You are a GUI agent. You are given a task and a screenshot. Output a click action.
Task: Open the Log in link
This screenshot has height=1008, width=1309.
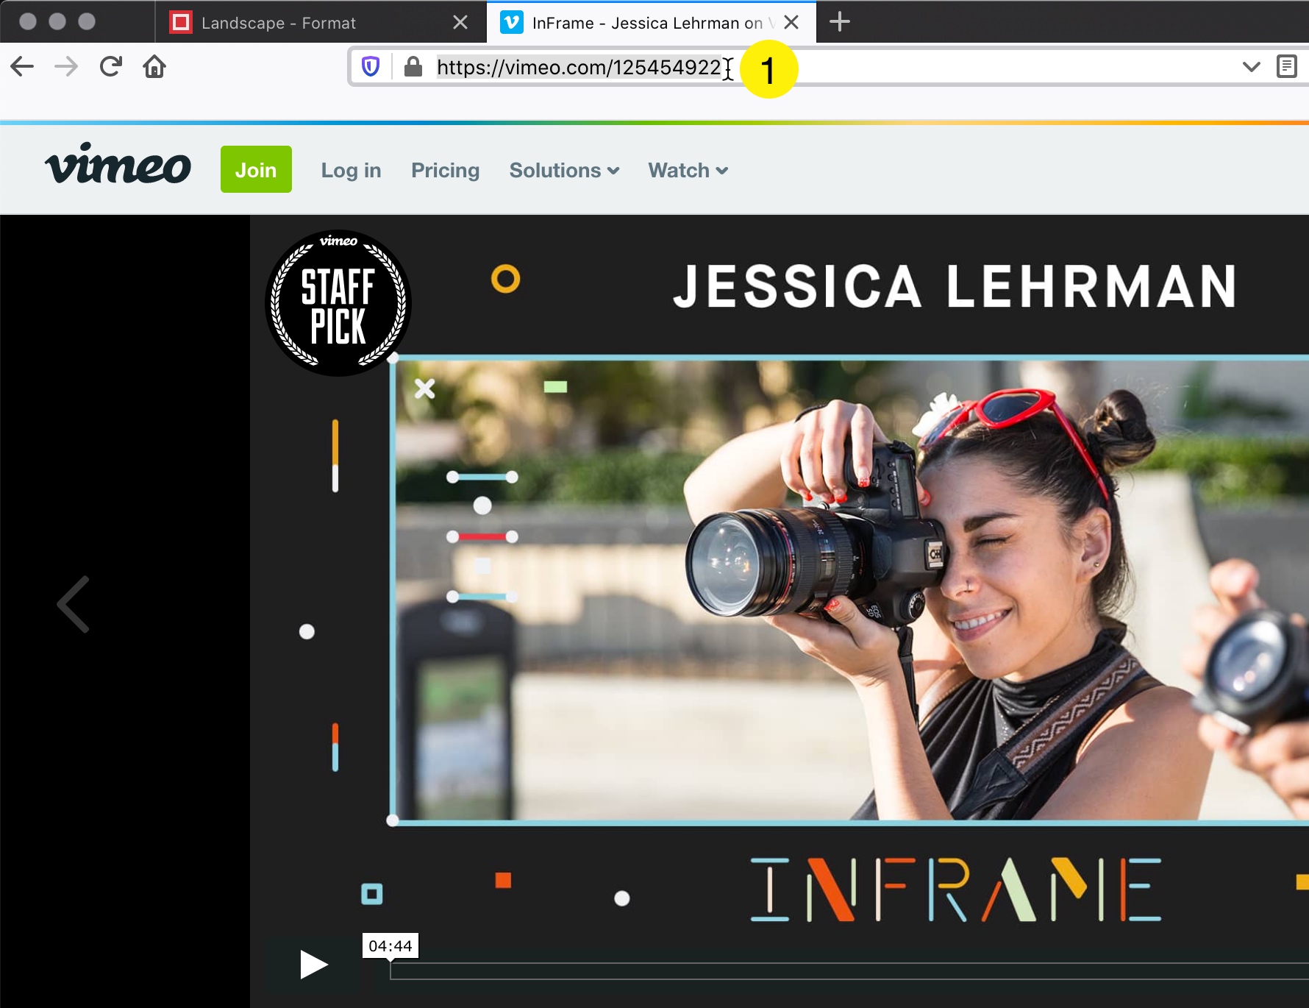pyautogui.click(x=352, y=170)
